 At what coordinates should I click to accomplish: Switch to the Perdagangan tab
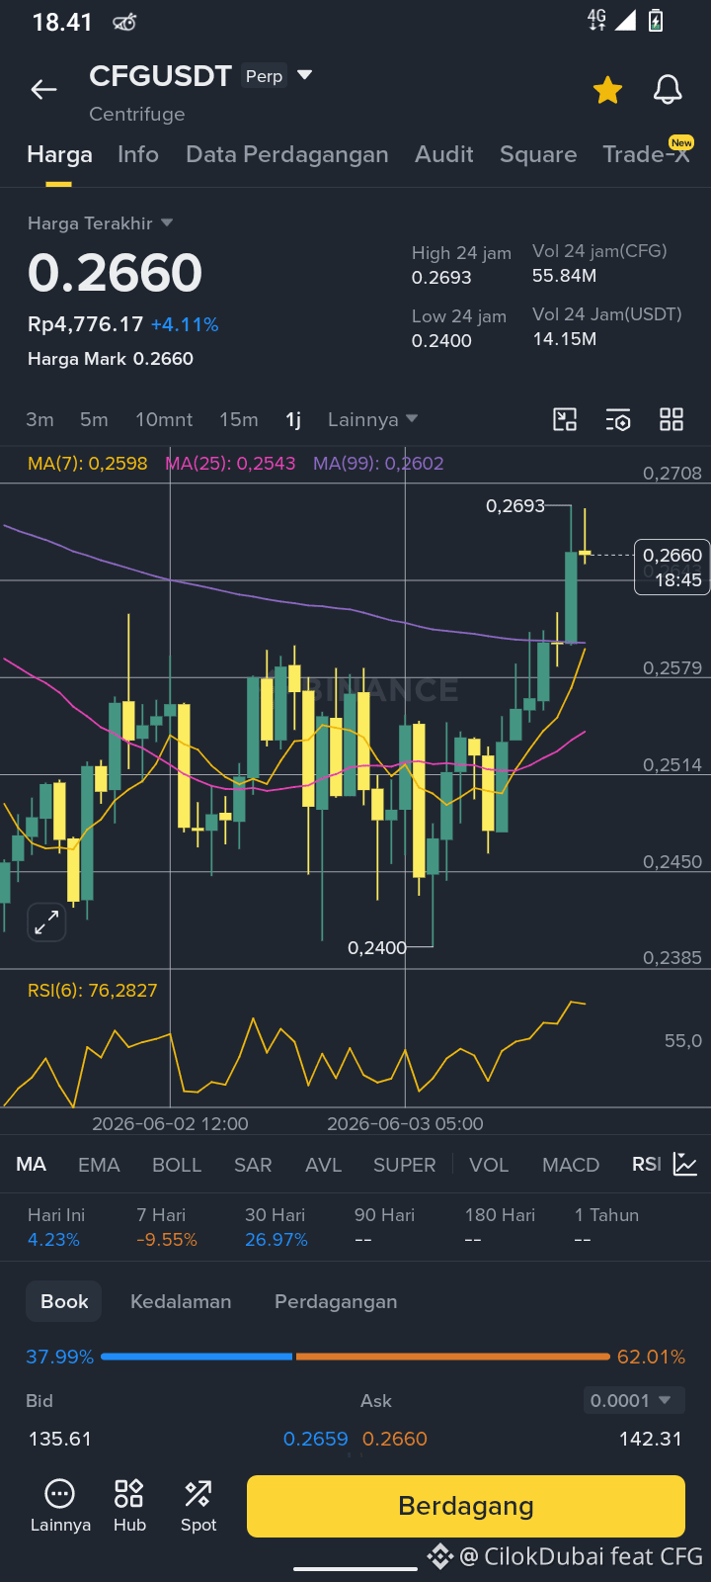[x=336, y=1301]
